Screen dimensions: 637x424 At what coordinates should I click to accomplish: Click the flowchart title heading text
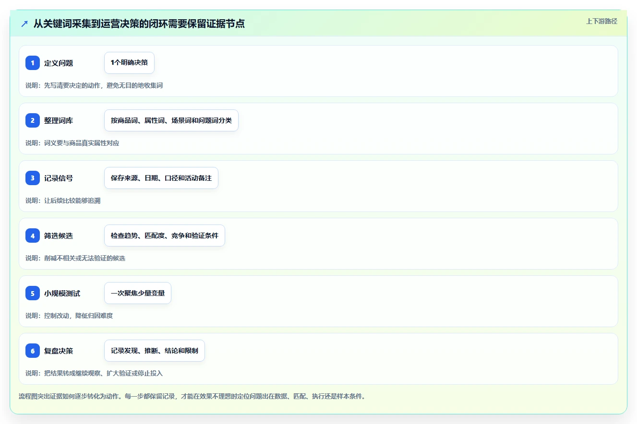point(139,24)
